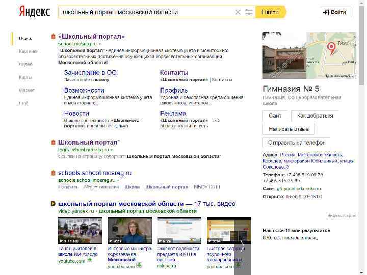Image resolution: width=367 pixels, height=275 pixels.
Task: Show next videos with the carousel arrow
Action: tap(242, 245)
